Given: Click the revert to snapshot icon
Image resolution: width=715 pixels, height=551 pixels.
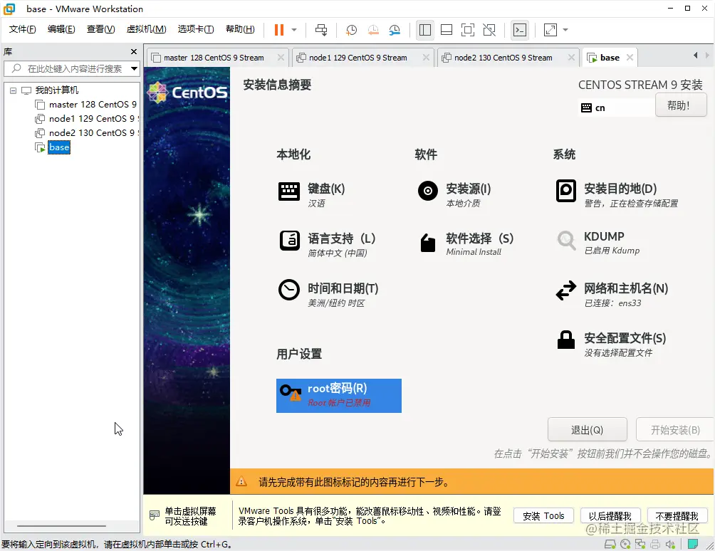Looking at the screenshot, I should (373, 30).
